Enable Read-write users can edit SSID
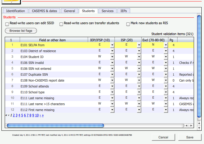The height and width of the screenshot is (144, 204). click(x=7, y=24)
